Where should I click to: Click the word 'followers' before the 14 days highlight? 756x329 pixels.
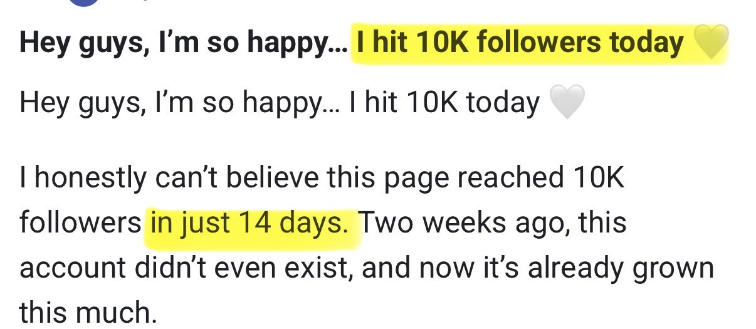tap(81, 223)
